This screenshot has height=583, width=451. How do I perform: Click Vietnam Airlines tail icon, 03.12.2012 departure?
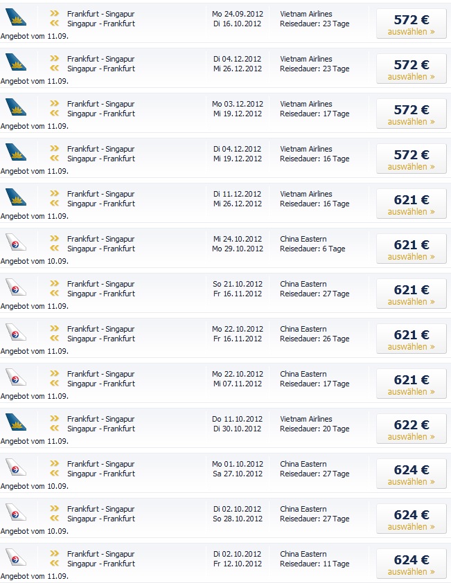tap(16, 107)
